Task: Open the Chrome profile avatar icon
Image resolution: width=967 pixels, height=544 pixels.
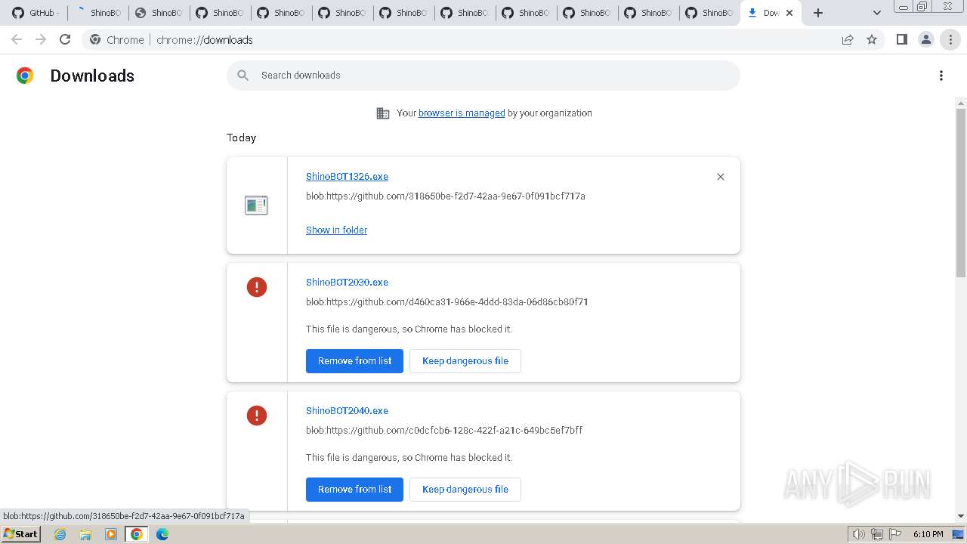Action: (x=925, y=39)
